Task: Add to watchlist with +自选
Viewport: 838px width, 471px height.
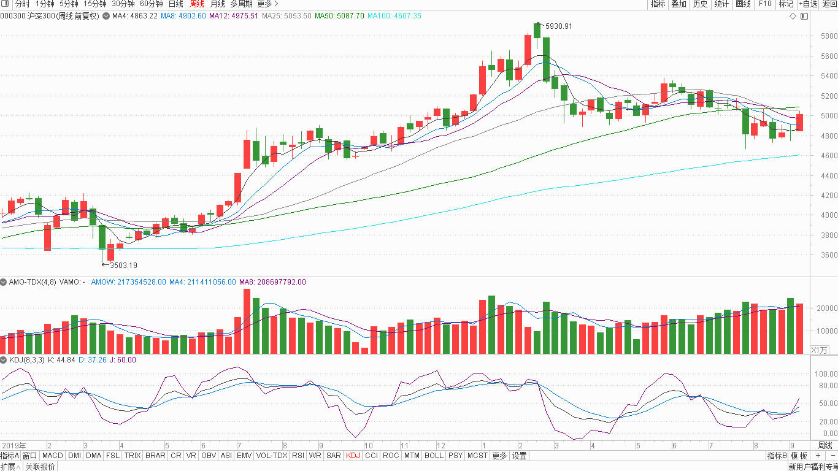Action: point(808,4)
